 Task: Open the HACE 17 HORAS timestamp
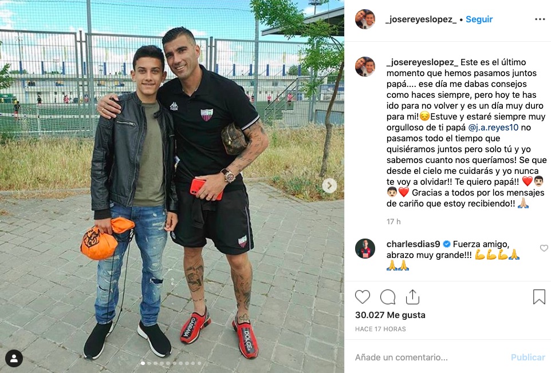point(380,329)
